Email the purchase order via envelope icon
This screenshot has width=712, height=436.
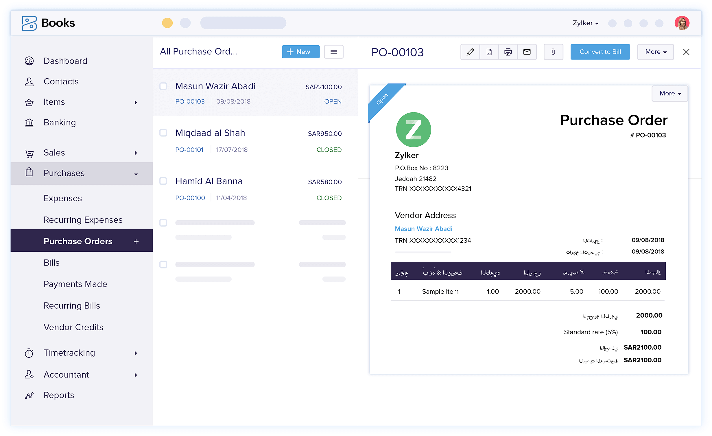(x=527, y=52)
